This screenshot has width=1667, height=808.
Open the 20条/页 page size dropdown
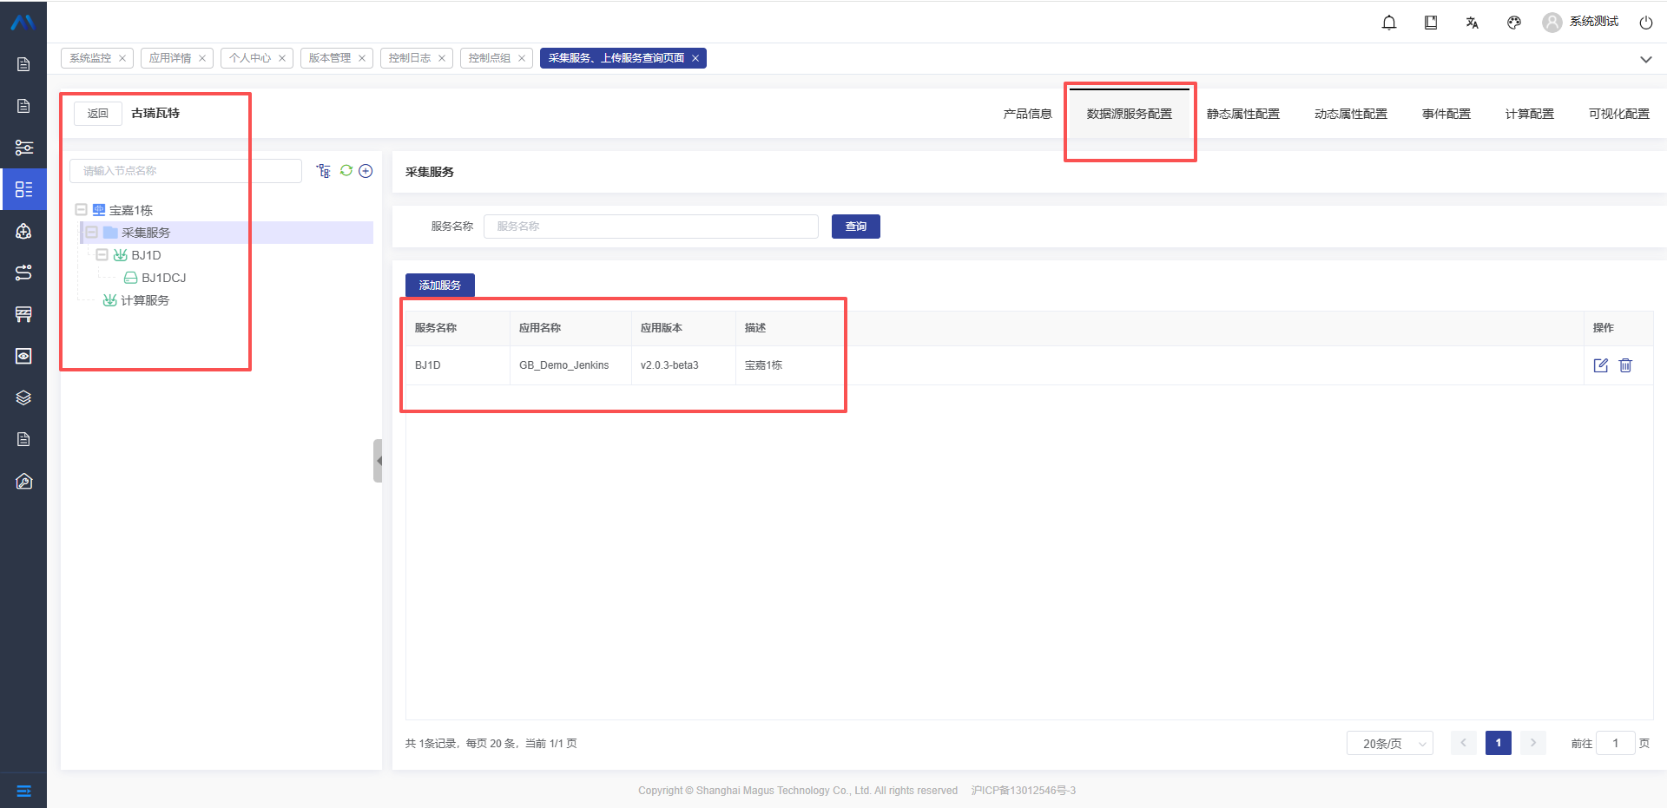coord(1389,744)
